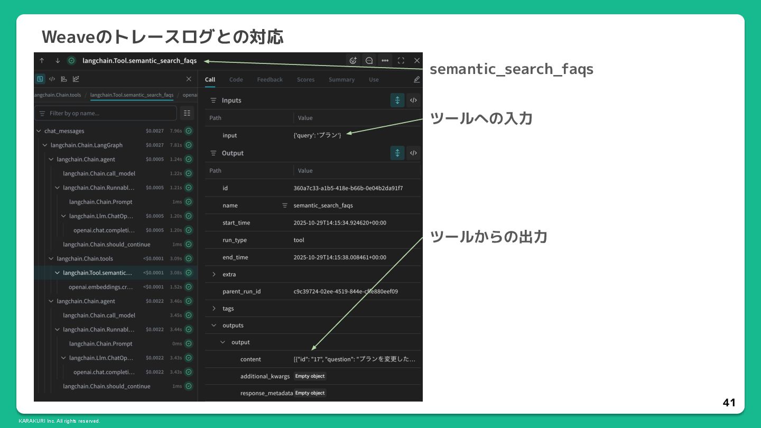Expand the tags row

click(x=214, y=309)
